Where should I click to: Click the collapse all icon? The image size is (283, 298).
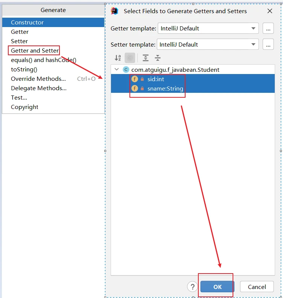[158, 58]
